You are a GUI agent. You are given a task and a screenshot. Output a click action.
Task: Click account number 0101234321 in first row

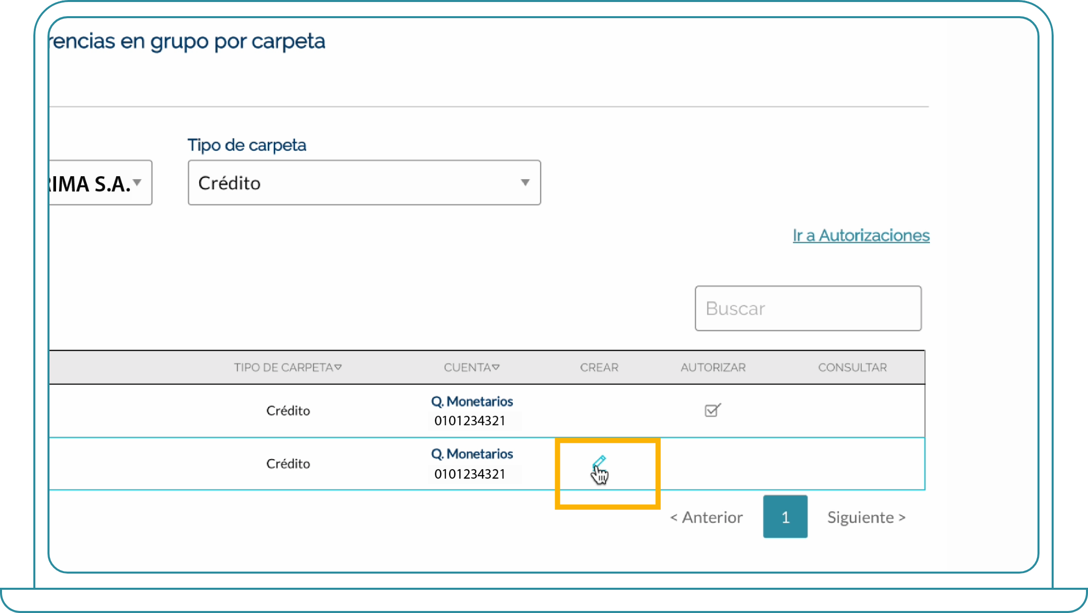coord(470,421)
